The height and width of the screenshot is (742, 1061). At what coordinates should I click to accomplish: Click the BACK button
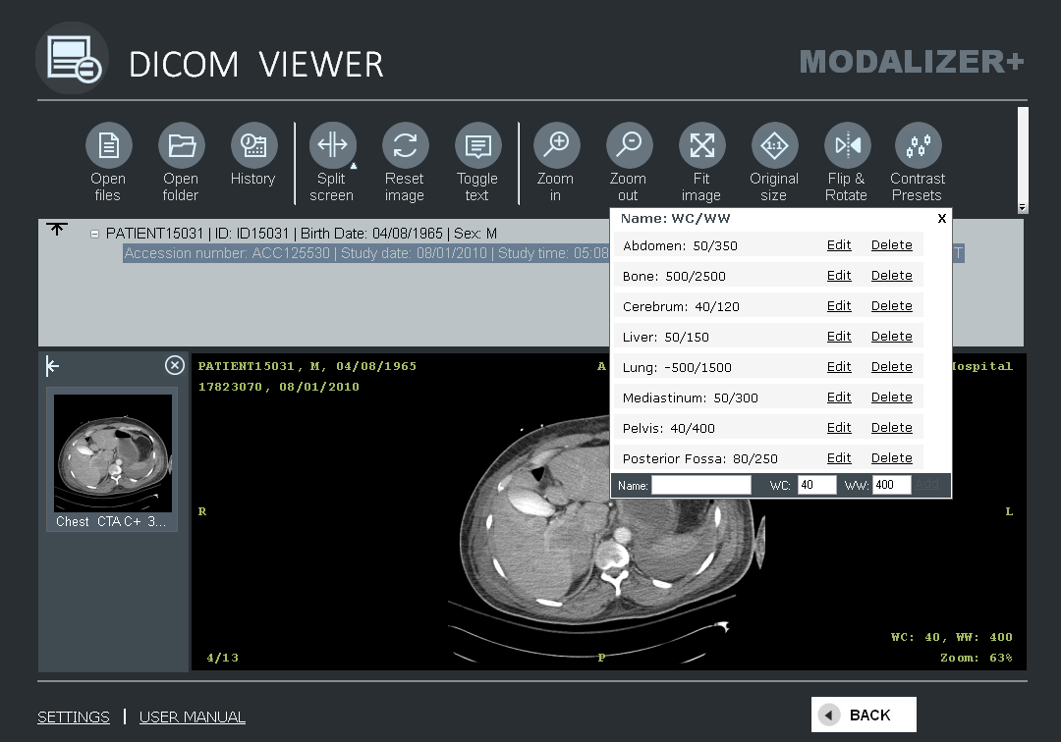864,715
